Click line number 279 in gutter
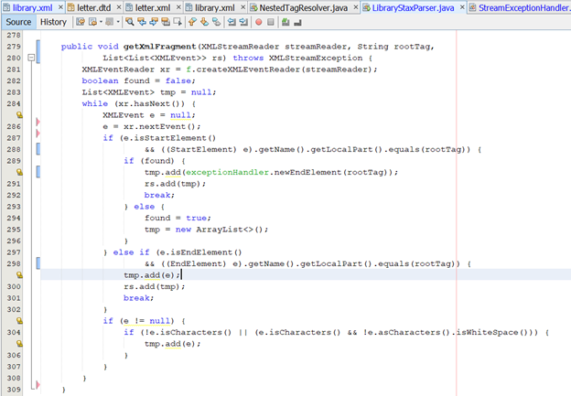The height and width of the screenshot is (396, 571). (14, 47)
